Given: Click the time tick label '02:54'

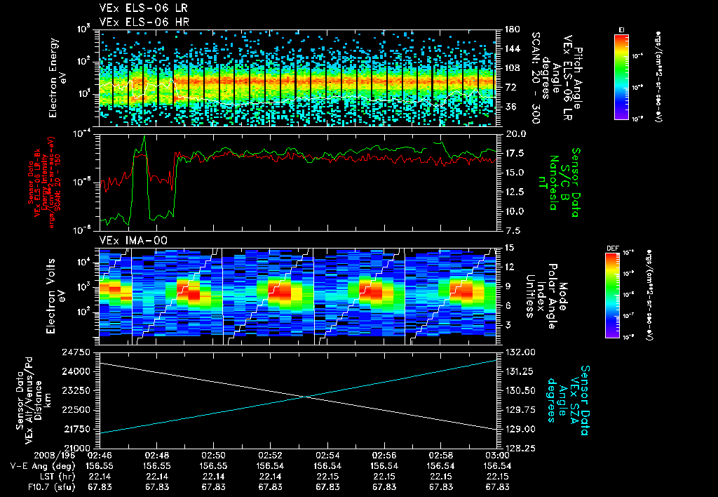Looking at the screenshot, I should coord(327,456).
